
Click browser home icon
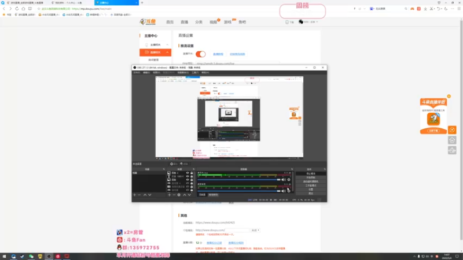click(23, 9)
